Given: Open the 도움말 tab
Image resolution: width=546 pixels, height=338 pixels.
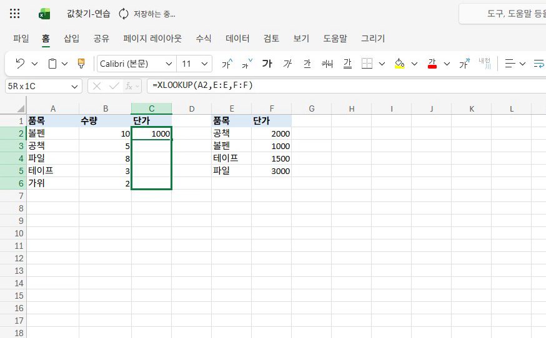Looking at the screenshot, I should 335,38.
